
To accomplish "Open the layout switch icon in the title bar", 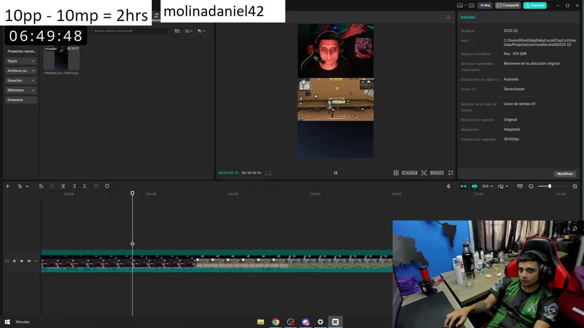I will (460, 5).
